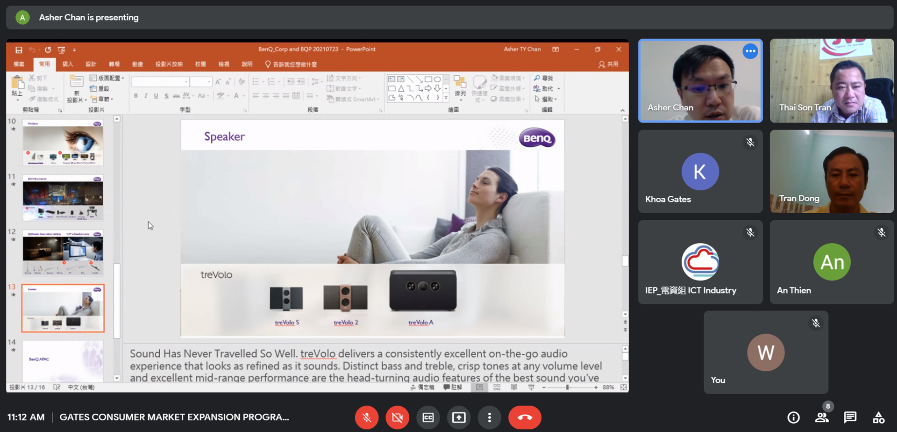Viewport: 897px width, 432px height.
Task: Toggle closed captions (CC) button
Action: click(x=428, y=418)
